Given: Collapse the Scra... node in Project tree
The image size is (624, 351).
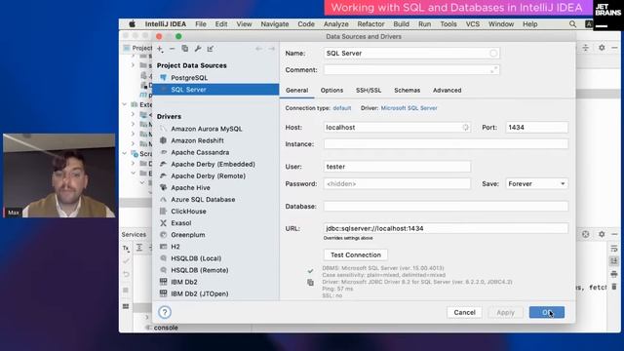Looking at the screenshot, I should pos(125,154).
